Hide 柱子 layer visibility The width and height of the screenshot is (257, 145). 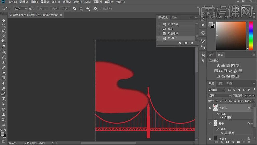[x=210, y=123]
